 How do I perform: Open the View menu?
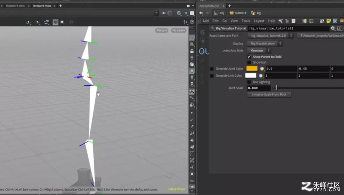[234, 21]
